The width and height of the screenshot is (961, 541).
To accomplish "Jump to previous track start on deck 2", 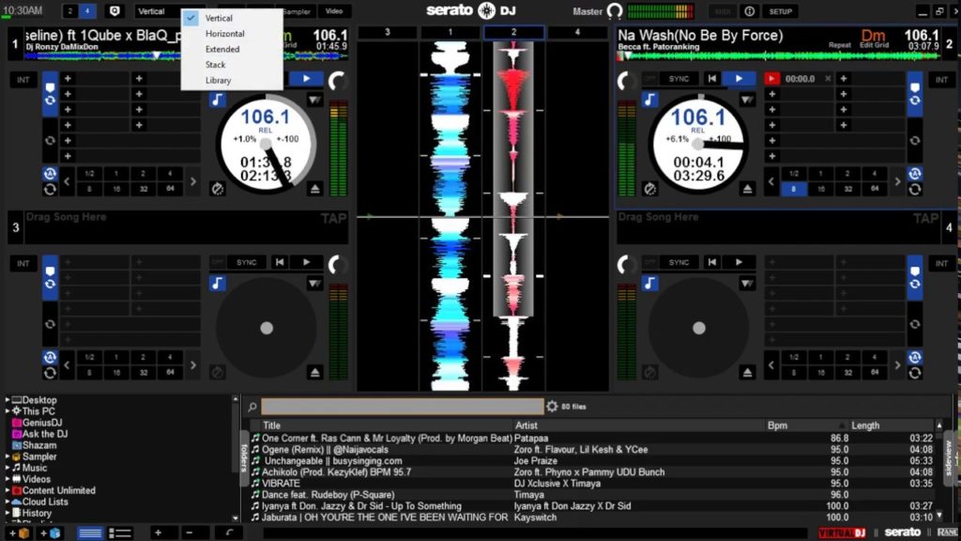I will (x=711, y=79).
